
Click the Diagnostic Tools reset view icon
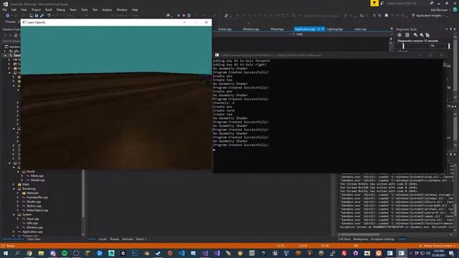[x=427, y=35]
